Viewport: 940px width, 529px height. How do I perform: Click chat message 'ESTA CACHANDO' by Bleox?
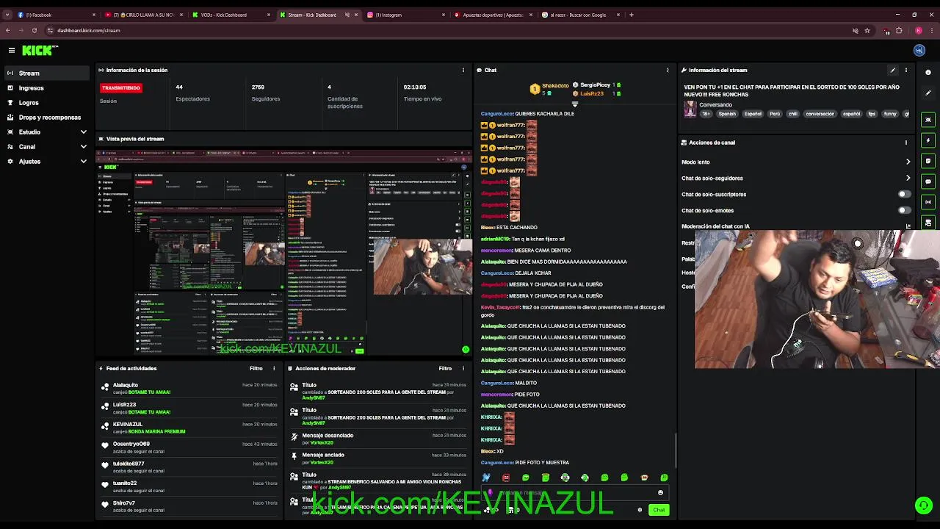(x=516, y=227)
